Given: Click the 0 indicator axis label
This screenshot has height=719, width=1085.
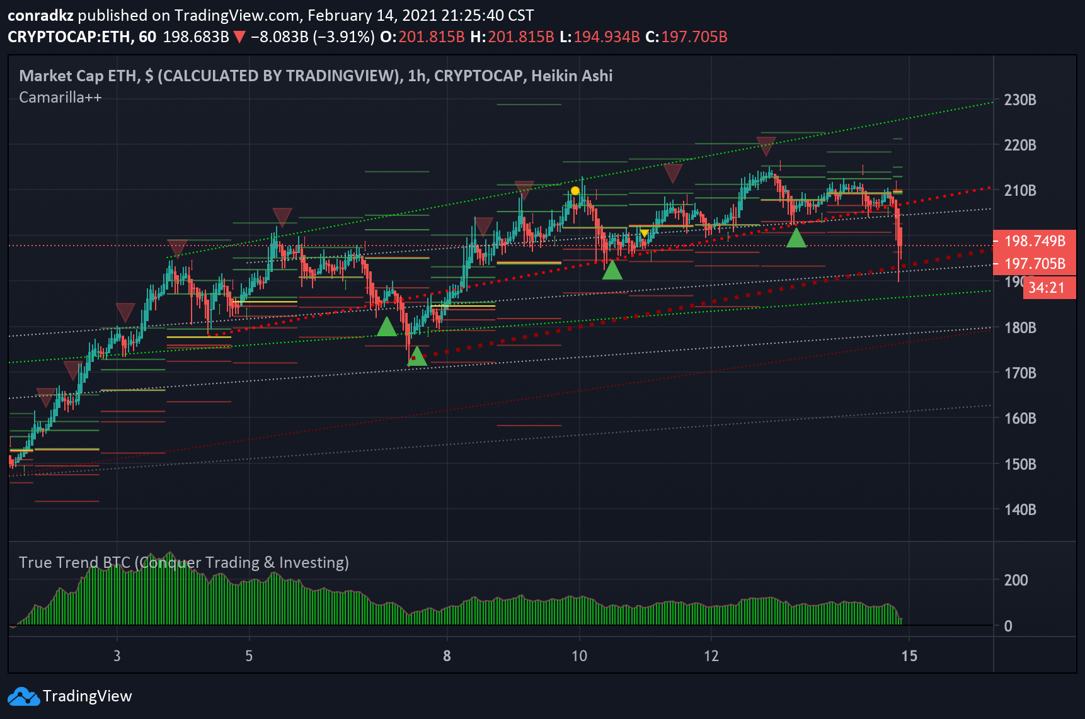Looking at the screenshot, I should click(x=1008, y=626).
